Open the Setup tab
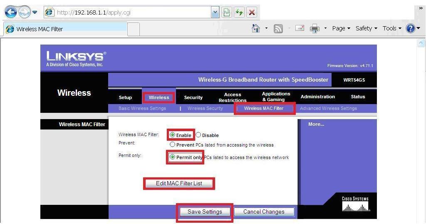This screenshot has width=426, height=224. point(125,97)
